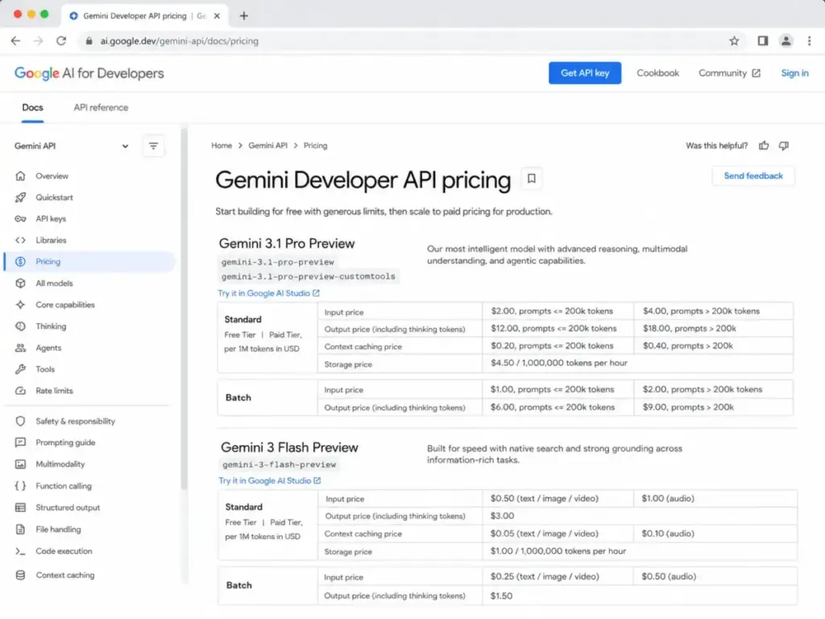
Task: Click the Core capabilities sparkle icon
Action: (20, 305)
